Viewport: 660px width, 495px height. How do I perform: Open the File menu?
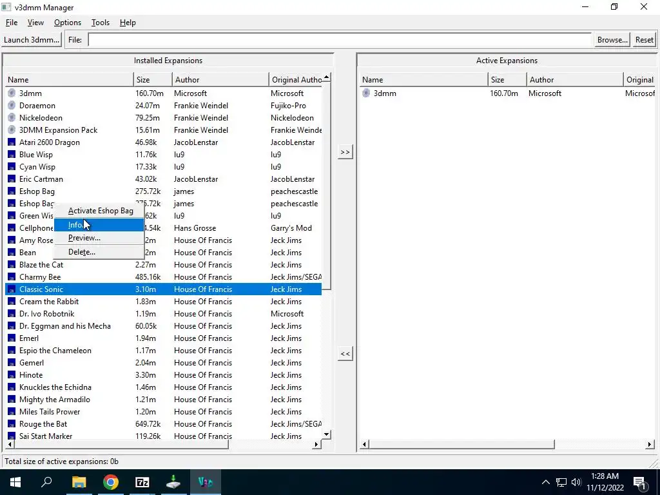pos(12,23)
